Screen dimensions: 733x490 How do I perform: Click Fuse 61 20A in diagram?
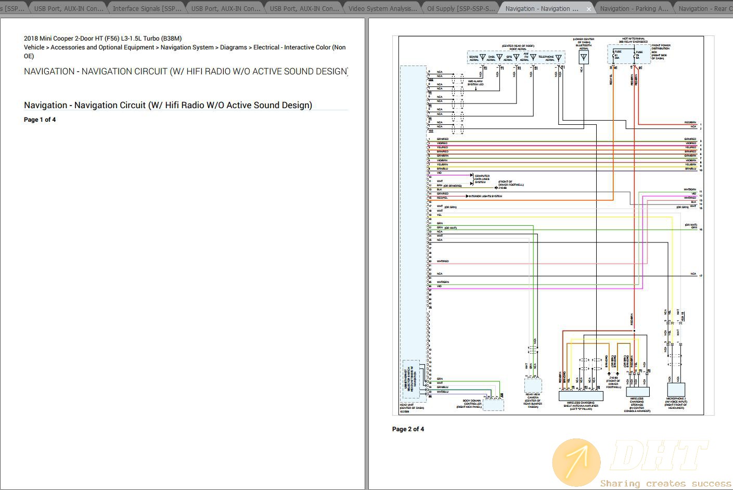(618, 54)
